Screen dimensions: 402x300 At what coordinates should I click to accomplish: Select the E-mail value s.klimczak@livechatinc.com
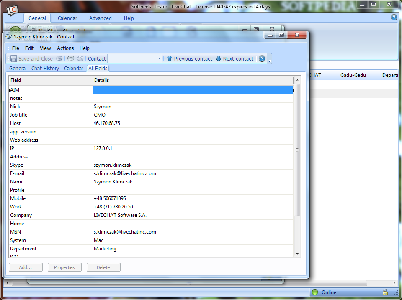coord(125,173)
